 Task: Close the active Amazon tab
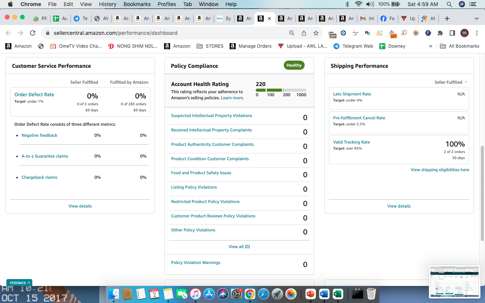coord(269,18)
